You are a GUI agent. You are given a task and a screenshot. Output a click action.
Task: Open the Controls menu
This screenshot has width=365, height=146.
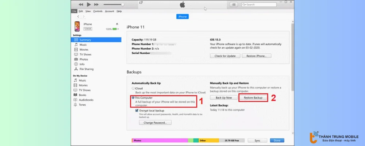click(98, 11)
